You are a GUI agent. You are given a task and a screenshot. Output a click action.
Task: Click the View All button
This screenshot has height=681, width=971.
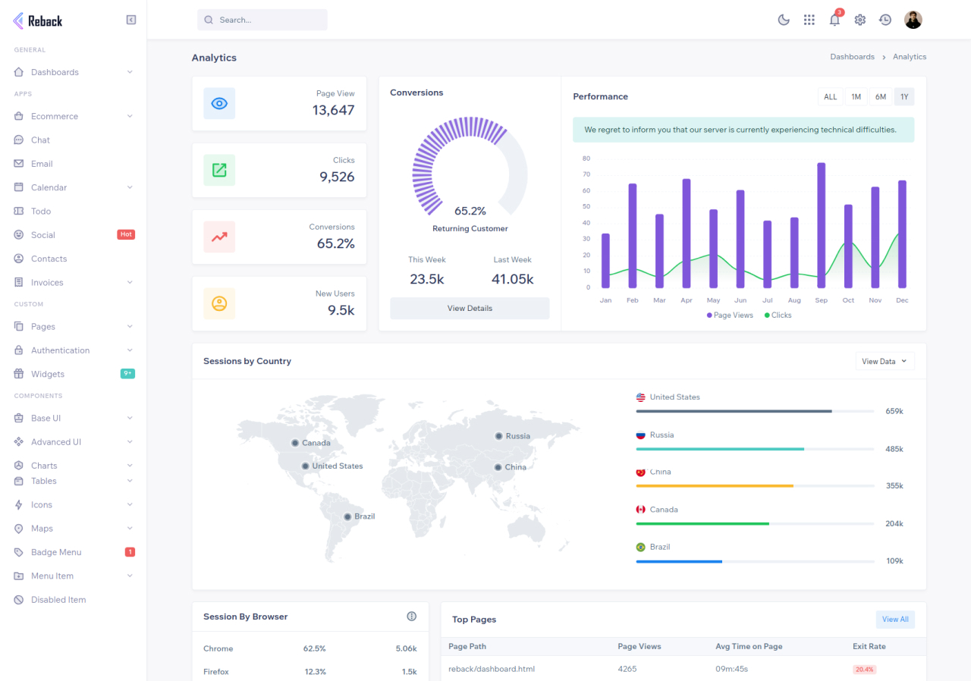895,619
